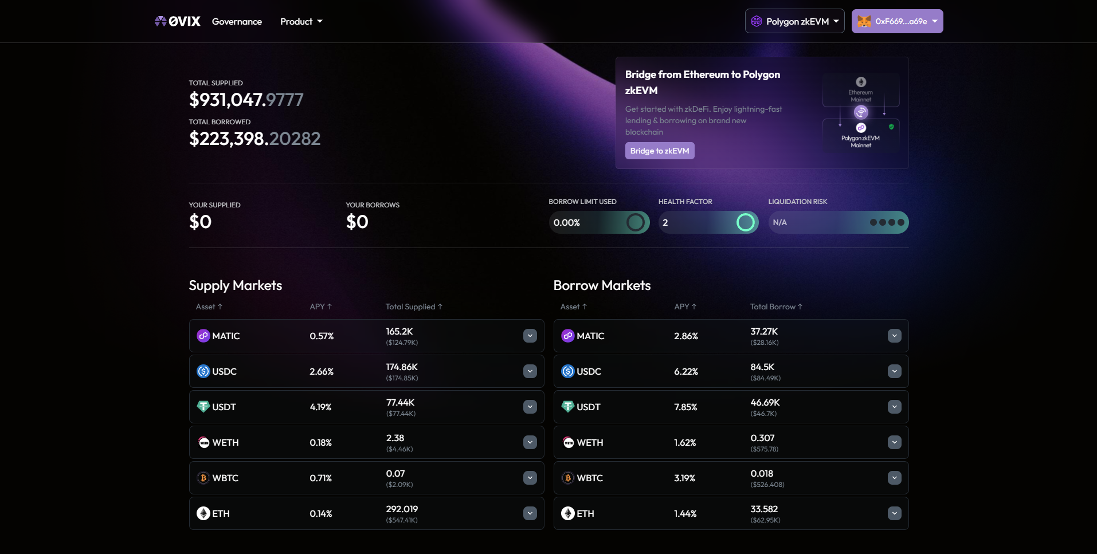
Task: Click the 84.5K USDC total borrow value
Action: (x=762, y=367)
